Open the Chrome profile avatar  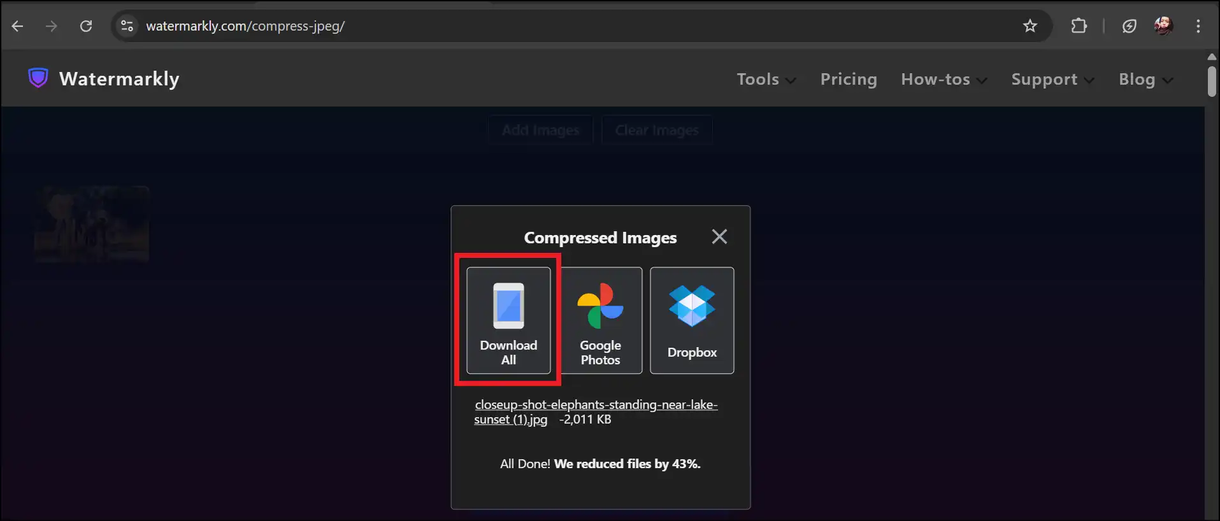1163,26
